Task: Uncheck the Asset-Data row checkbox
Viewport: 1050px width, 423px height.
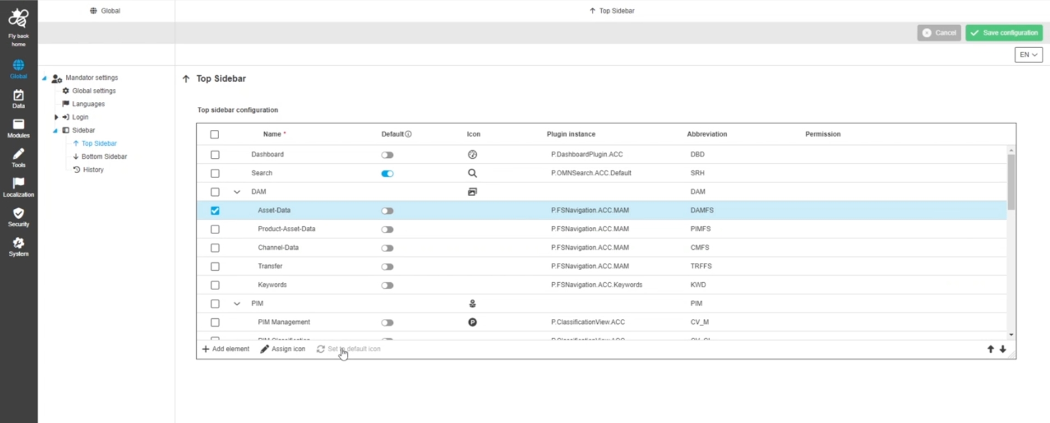Action: point(215,210)
